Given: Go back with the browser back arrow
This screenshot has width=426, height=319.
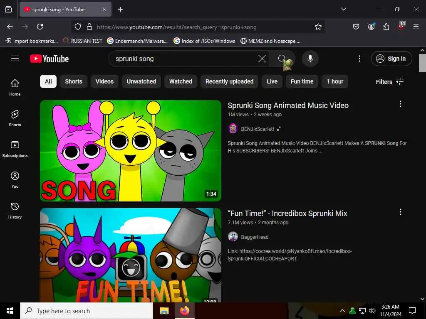Looking at the screenshot, I should [x=10, y=27].
